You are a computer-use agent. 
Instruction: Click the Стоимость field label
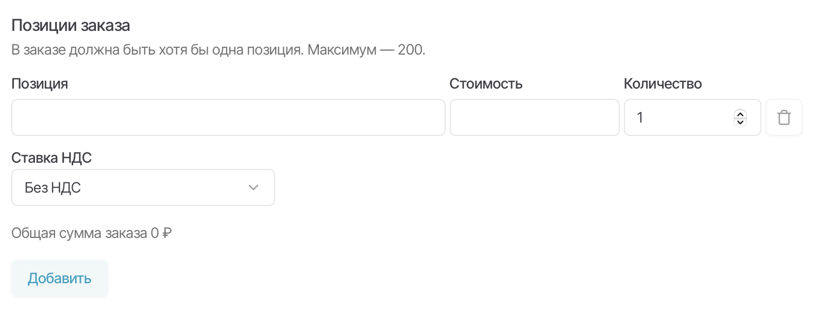coord(486,84)
